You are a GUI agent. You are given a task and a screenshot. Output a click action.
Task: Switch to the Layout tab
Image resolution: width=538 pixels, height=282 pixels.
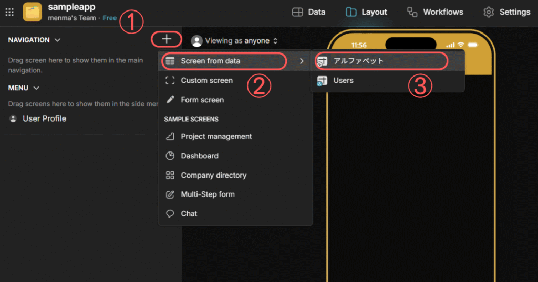(366, 12)
